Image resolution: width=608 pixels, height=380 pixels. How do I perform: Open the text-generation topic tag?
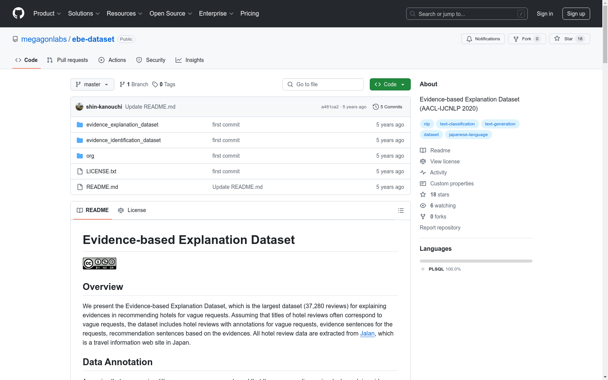[500, 124]
